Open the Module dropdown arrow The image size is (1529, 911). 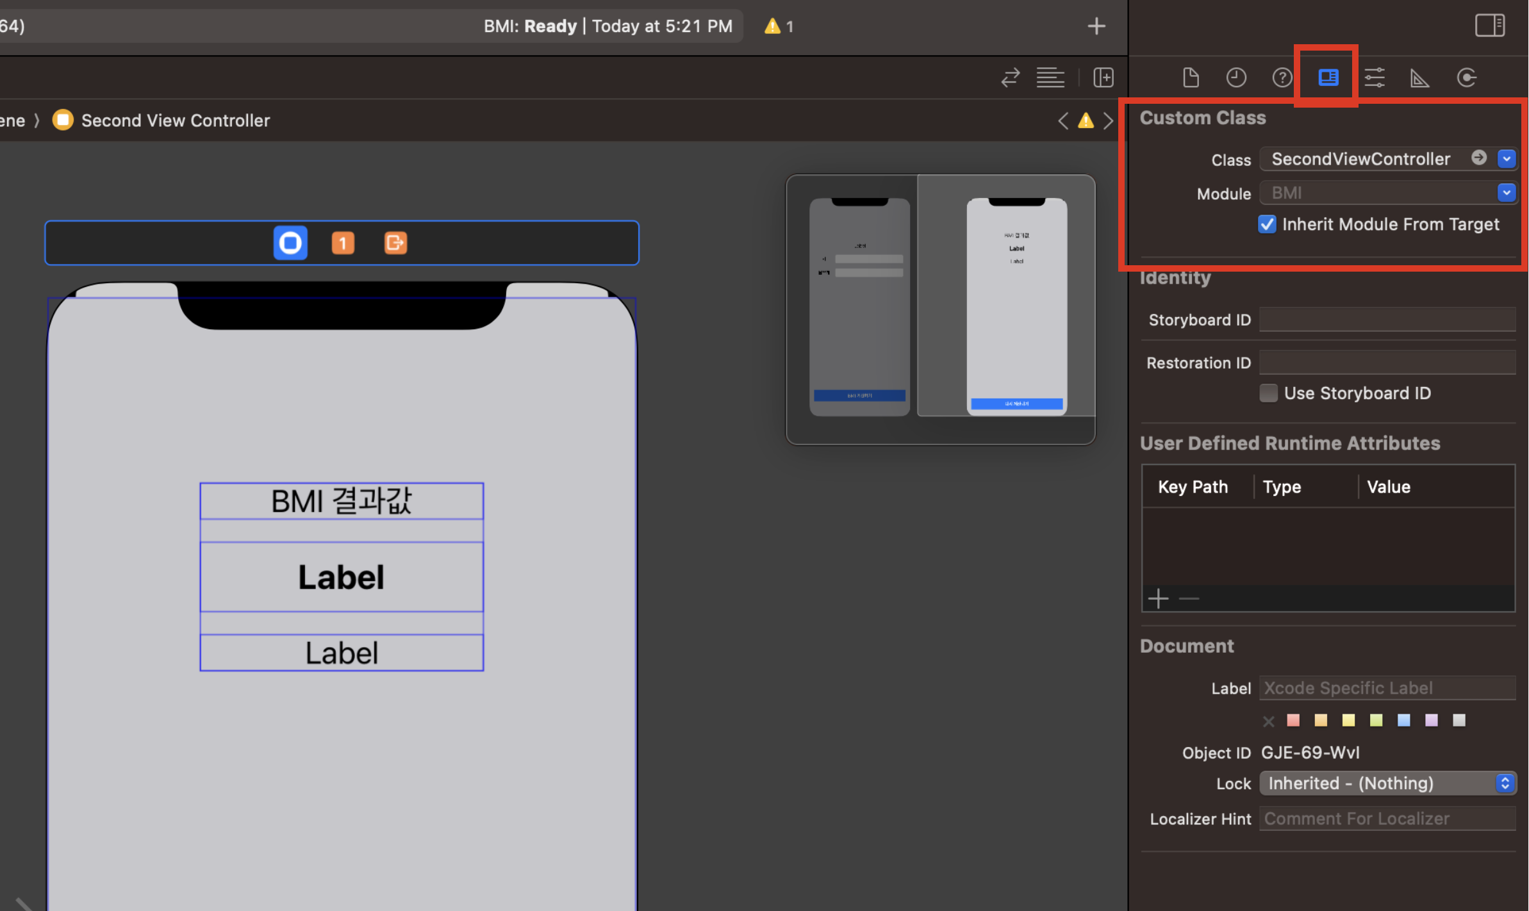pyautogui.click(x=1507, y=192)
